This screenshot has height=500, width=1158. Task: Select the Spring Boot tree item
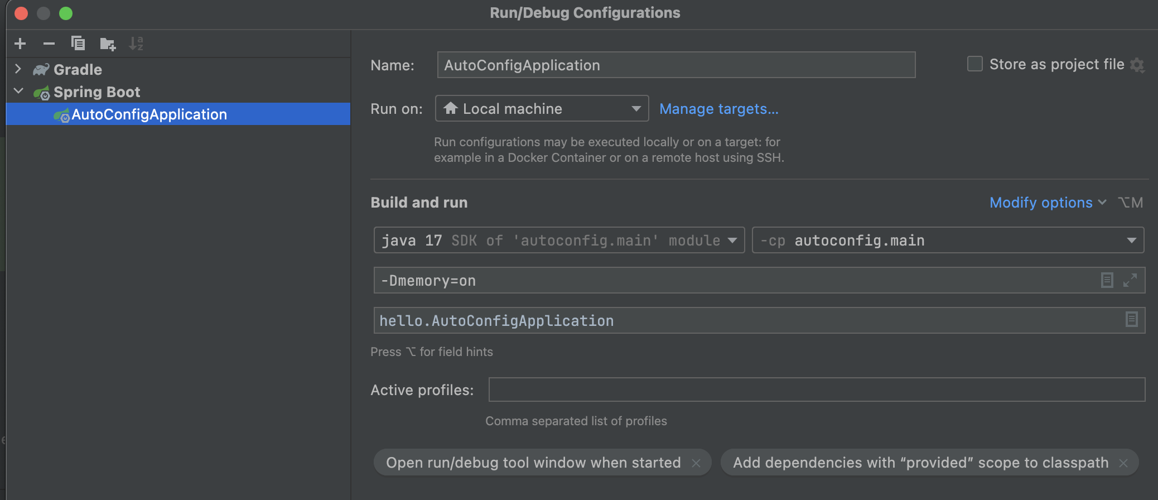tap(178, 92)
